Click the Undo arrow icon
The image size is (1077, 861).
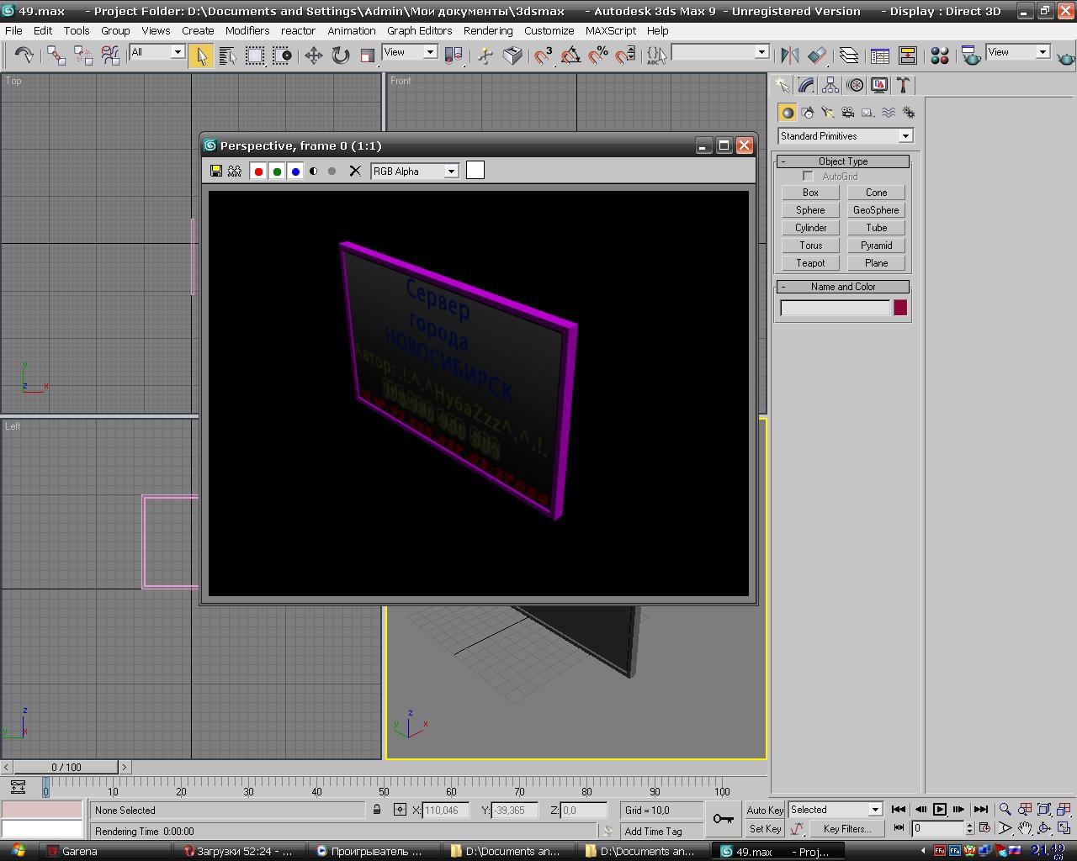(24, 55)
